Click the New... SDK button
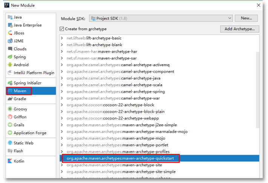Viewport: 268px width, 183px height. click(246, 18)
